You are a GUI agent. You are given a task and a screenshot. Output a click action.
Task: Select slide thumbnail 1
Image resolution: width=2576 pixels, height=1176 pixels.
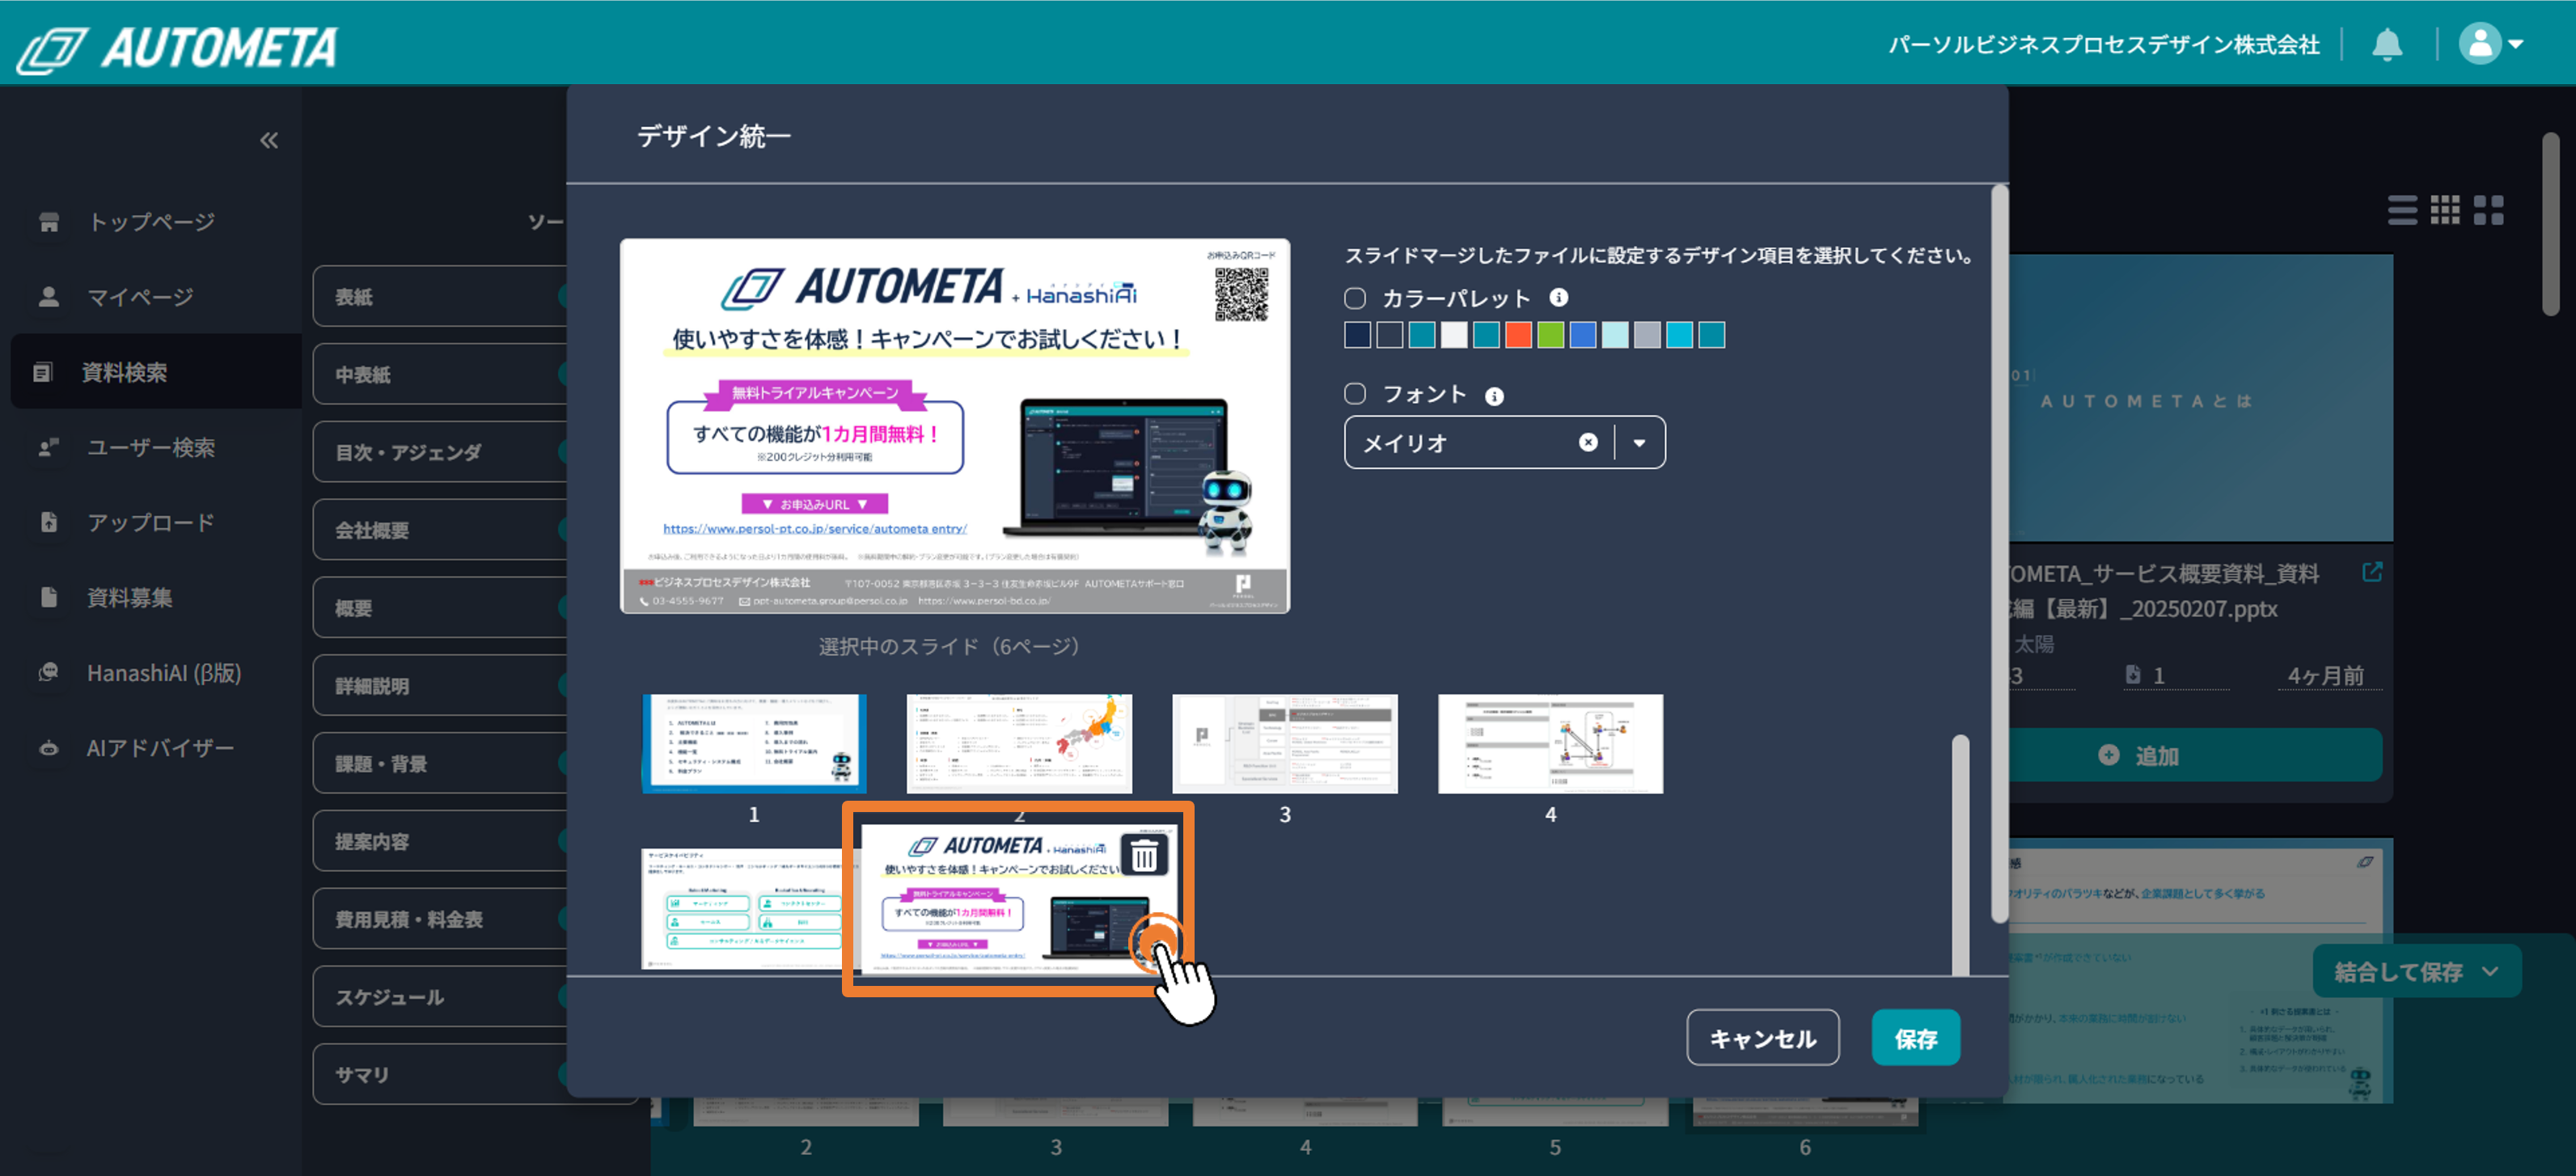[754, 744]
